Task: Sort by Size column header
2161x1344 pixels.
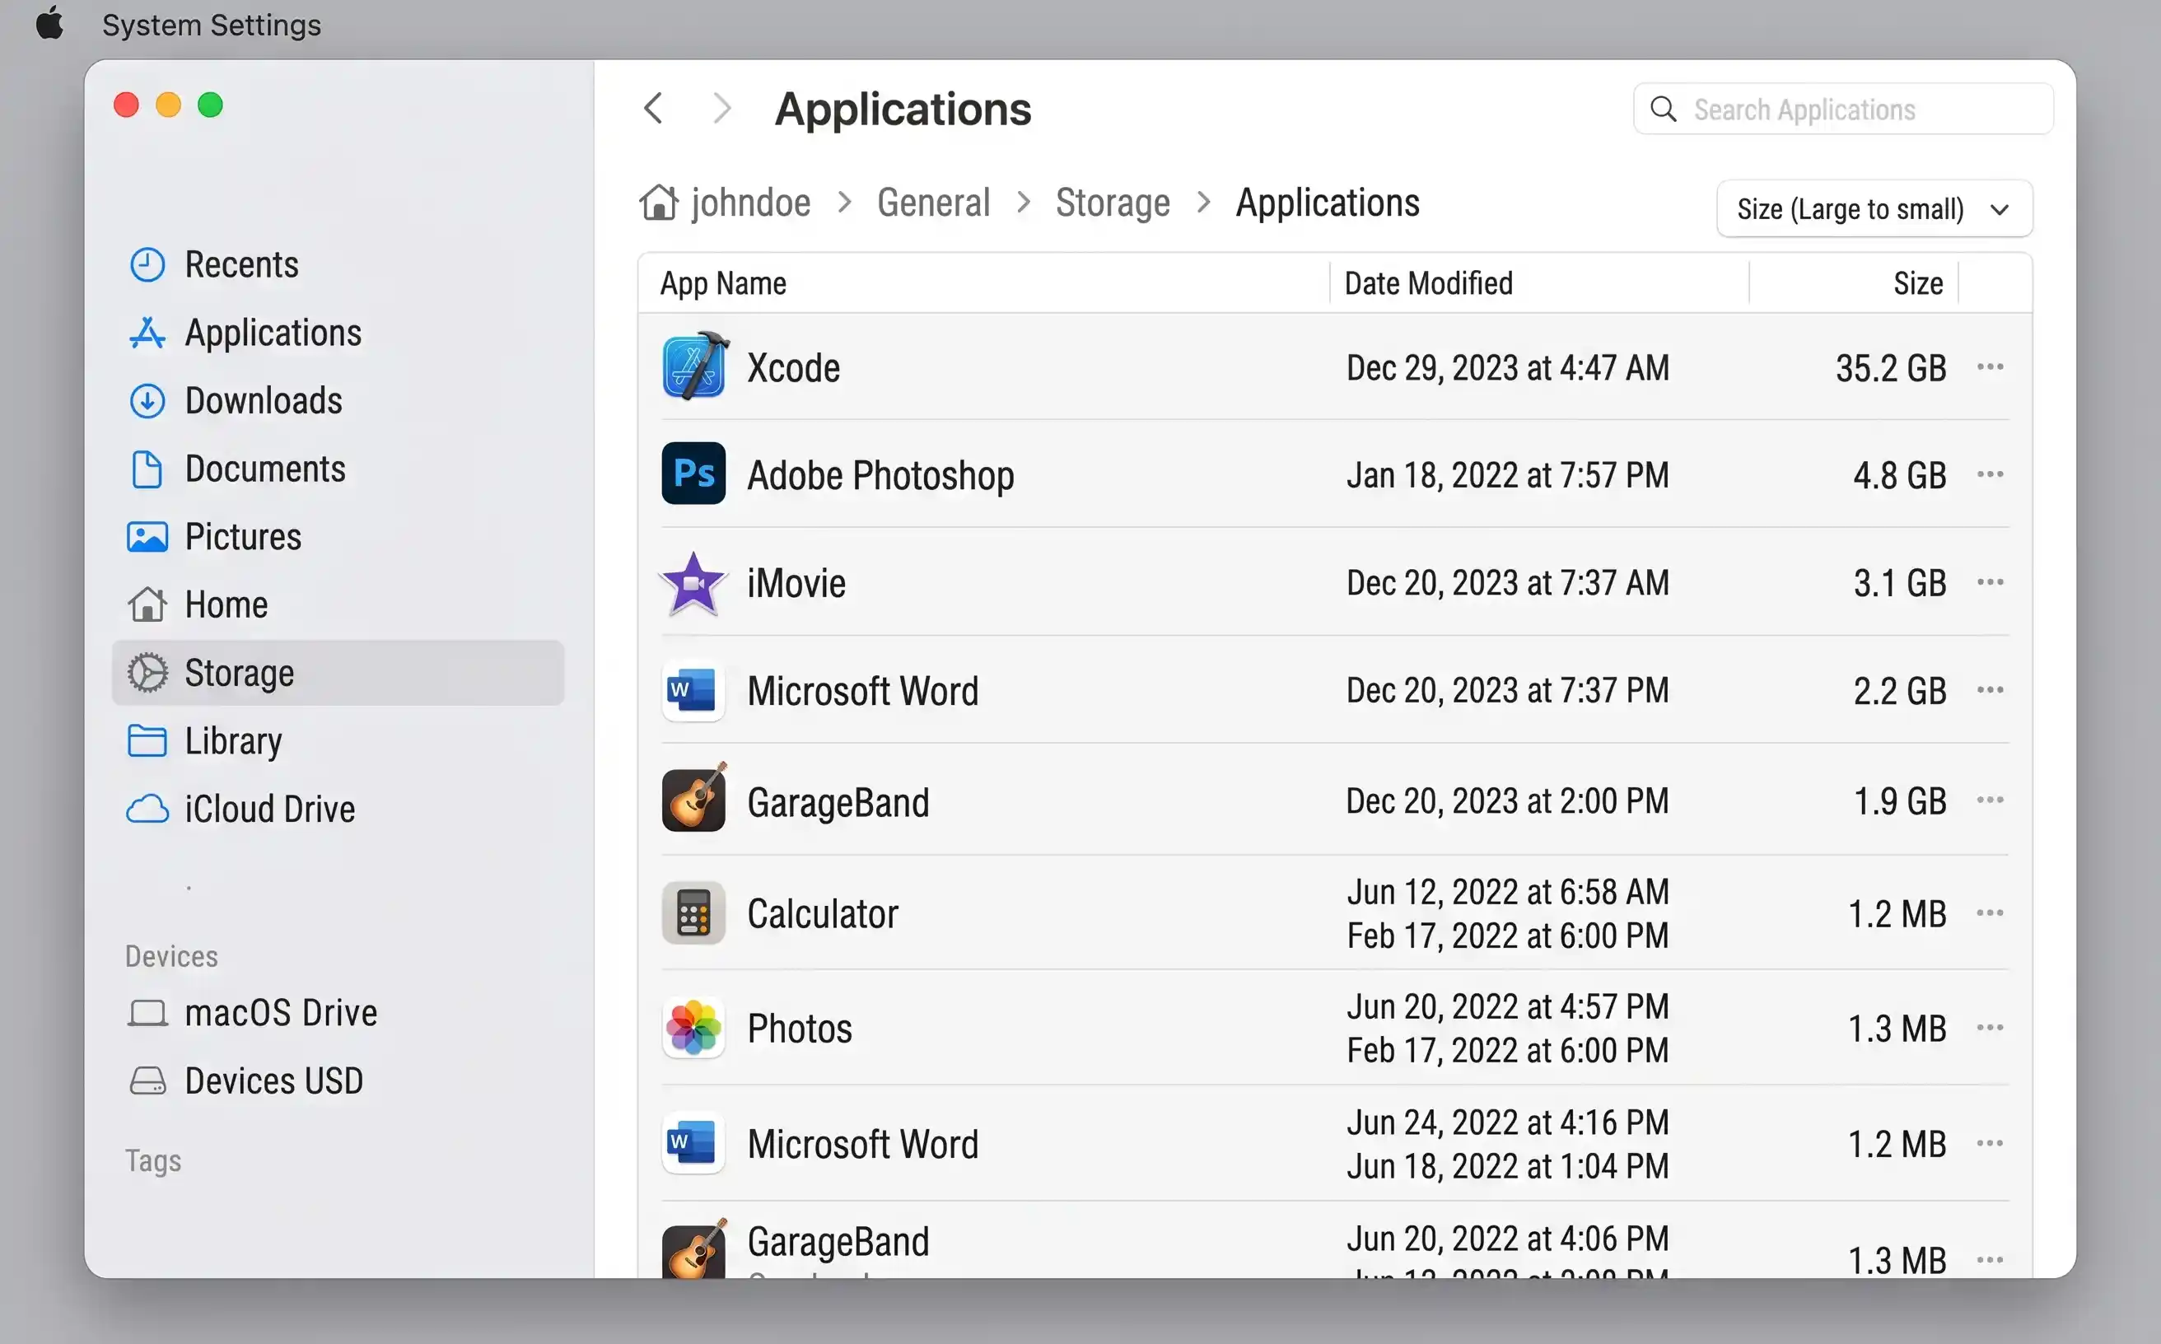Action: pyautogui.click(x=1917, y=283)
